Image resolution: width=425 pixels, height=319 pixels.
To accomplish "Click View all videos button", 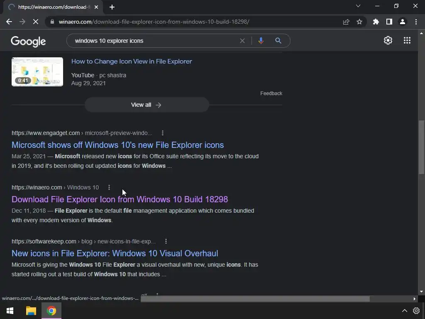I will [147, 105].
